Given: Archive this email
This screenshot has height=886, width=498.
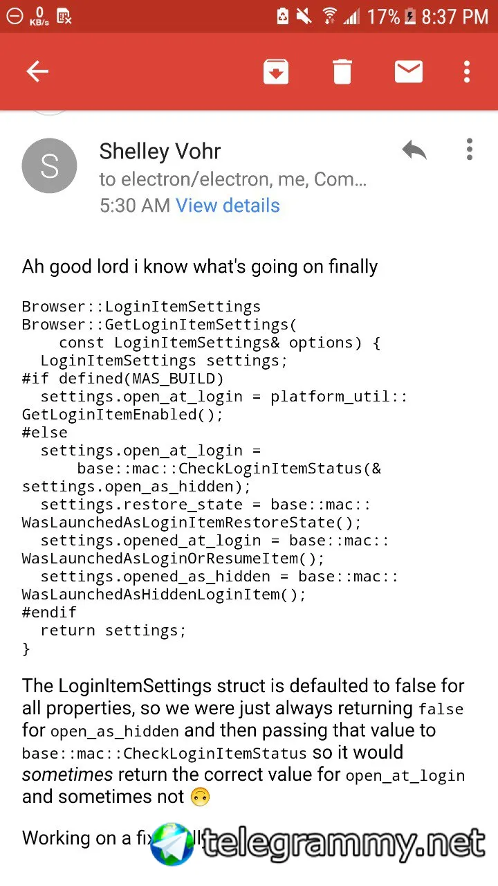Looking at the screenshot, I should pos(276,71).
